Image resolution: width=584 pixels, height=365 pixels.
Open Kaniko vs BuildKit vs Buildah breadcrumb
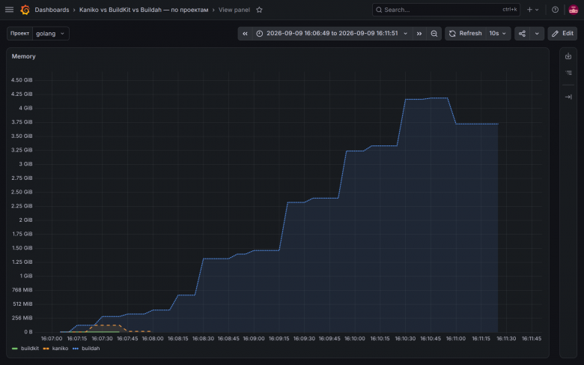pyautogui.click(x=144, y=10)
